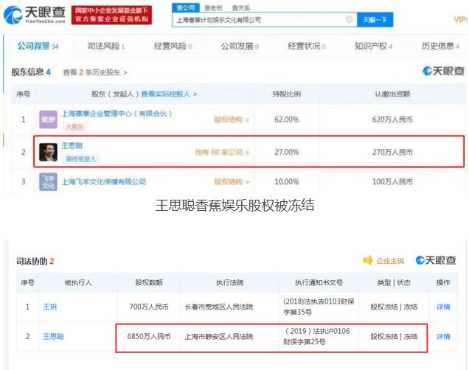Screen dimensions: 469x370
Task: Click the 股东信息 4 section heading
Action: (31, 72)
